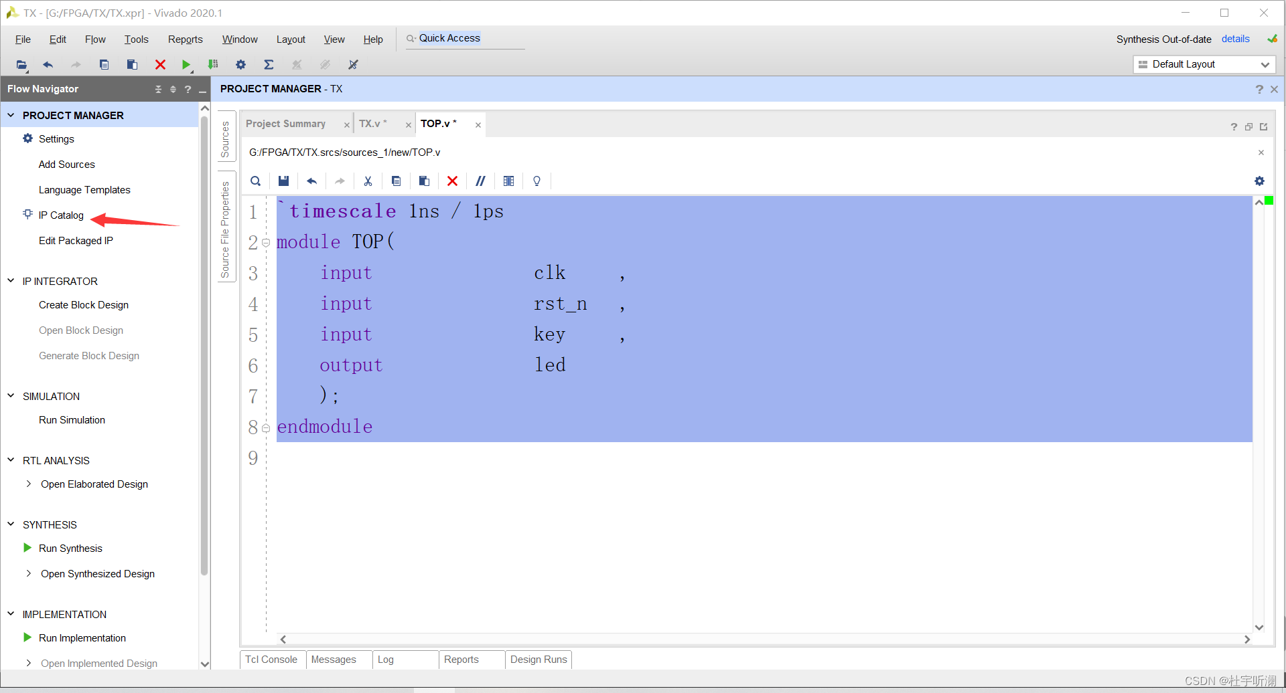Expand Open Elaborated Design chevron
Image resolution: width=1286 pixels, height=693 pixels.
pyautogui.click(x=28, y=484)
